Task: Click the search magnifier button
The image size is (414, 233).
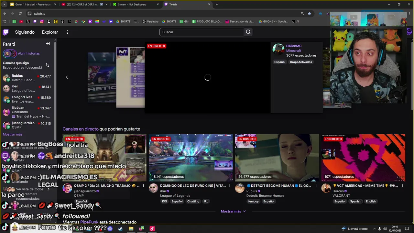Action: click(x=248, y=32)
